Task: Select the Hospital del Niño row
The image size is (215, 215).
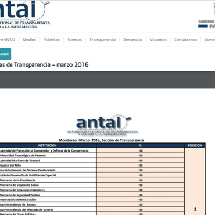Action: 92,165
